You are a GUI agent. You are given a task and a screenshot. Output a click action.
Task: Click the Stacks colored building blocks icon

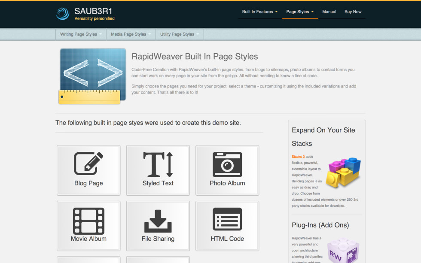(343, 172)
